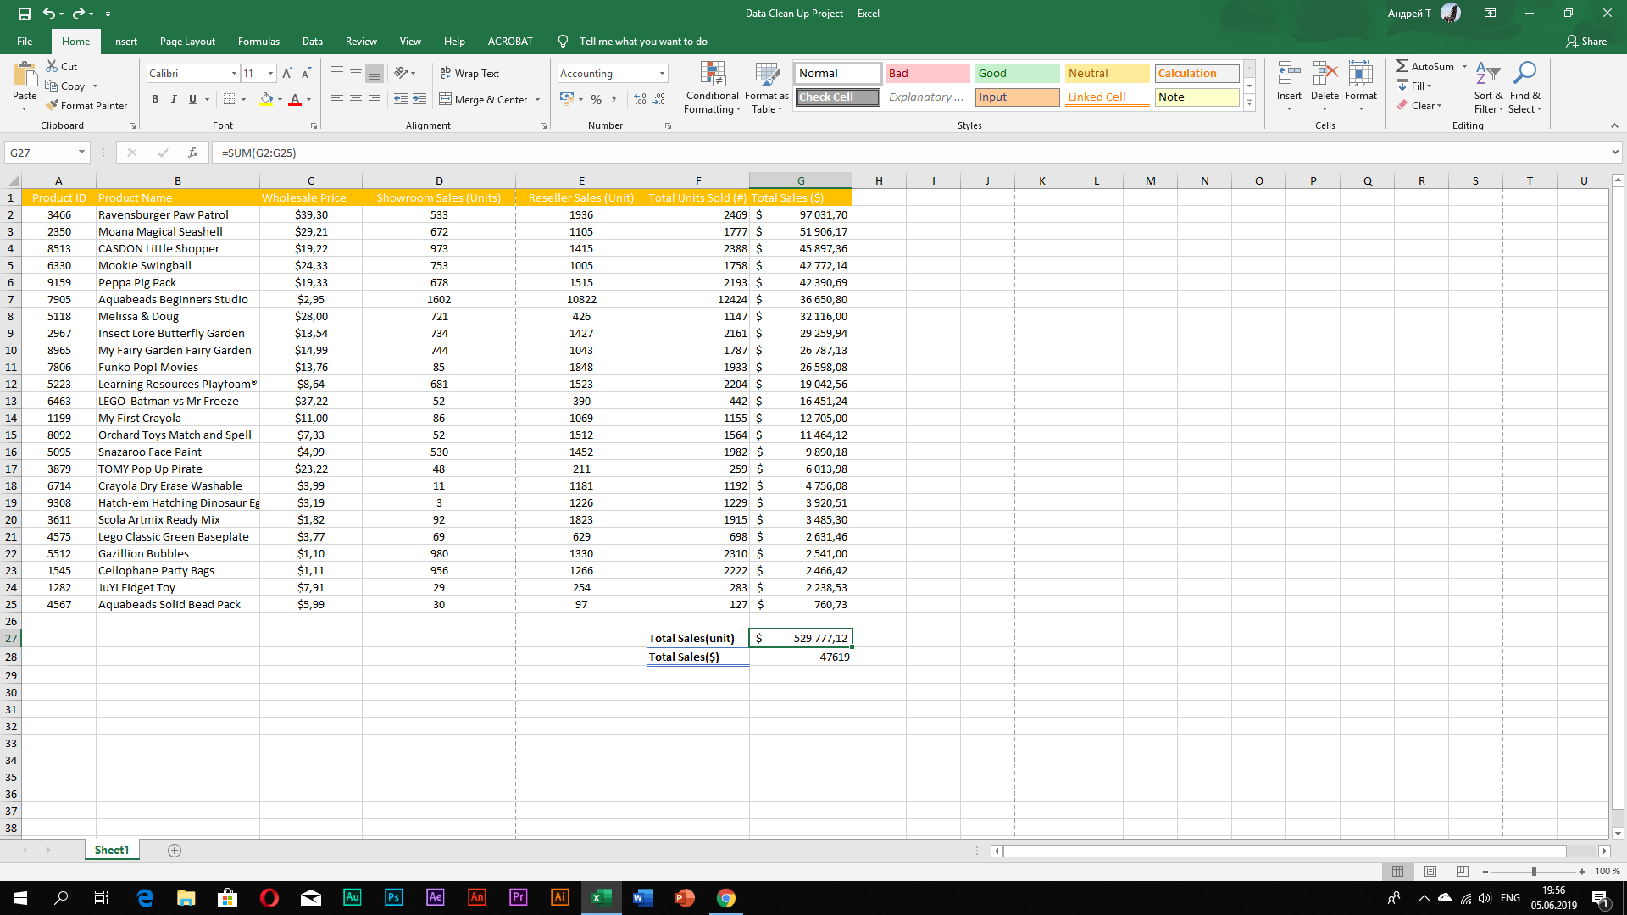The width and height of the screenshot is (1627, 915).
Task: Apply the Calculation cell style
Action: 1197,74
